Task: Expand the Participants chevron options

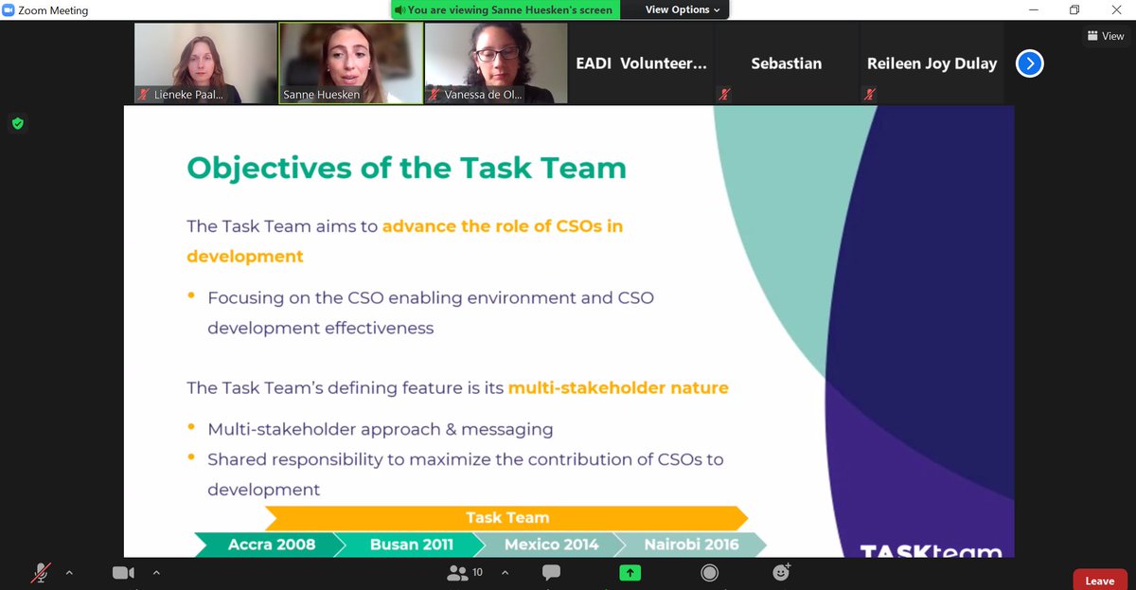Action: [505, 572]
